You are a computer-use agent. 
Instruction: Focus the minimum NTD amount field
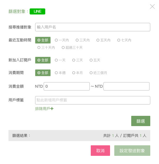coord(67,86)
